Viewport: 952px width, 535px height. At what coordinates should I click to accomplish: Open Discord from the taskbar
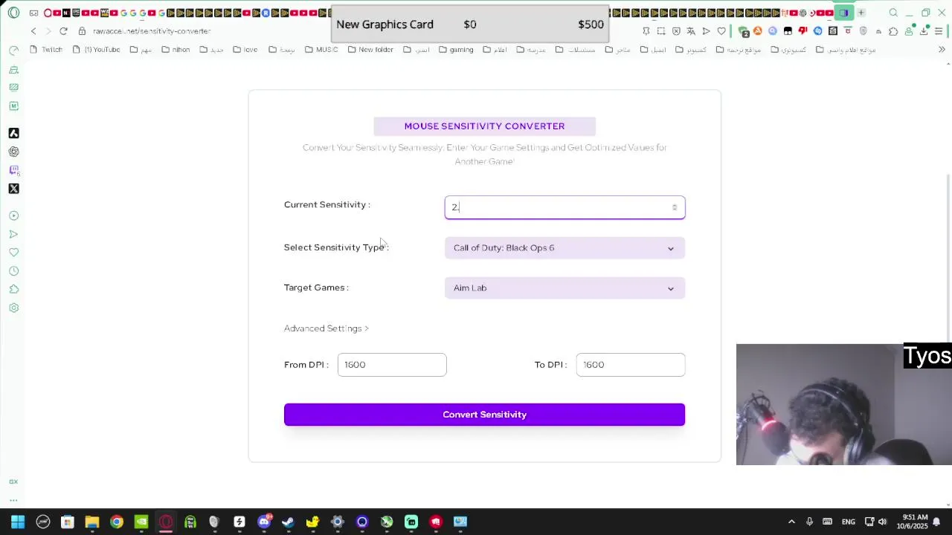pos(263,522)
